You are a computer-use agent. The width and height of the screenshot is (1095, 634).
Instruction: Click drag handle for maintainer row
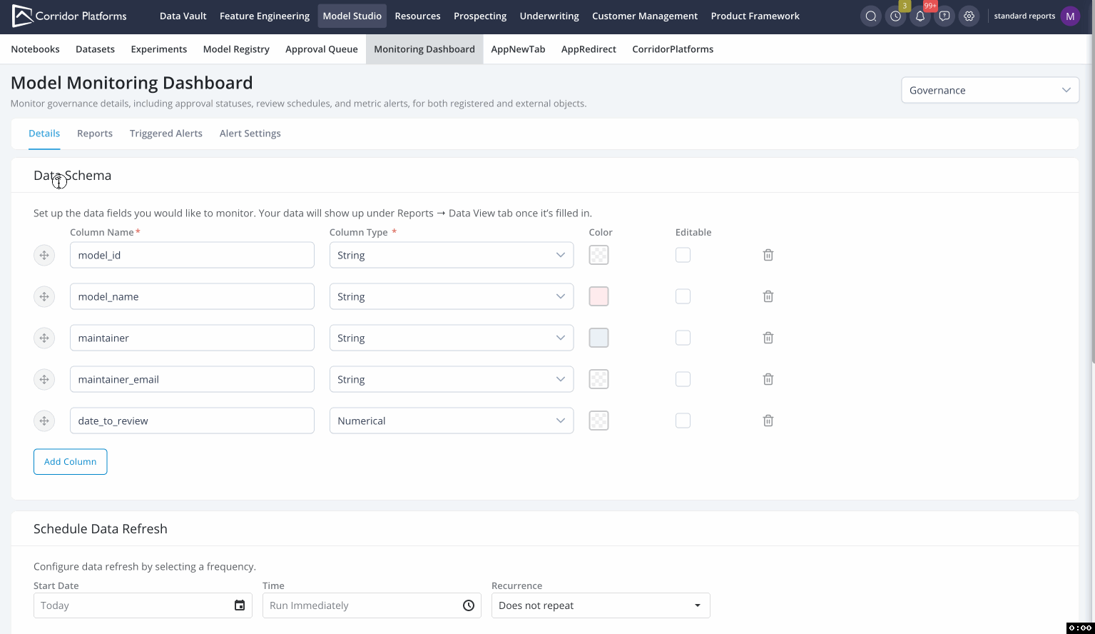pos(44,338)
